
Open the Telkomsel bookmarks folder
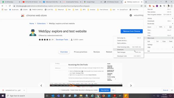tap(60, 10)
